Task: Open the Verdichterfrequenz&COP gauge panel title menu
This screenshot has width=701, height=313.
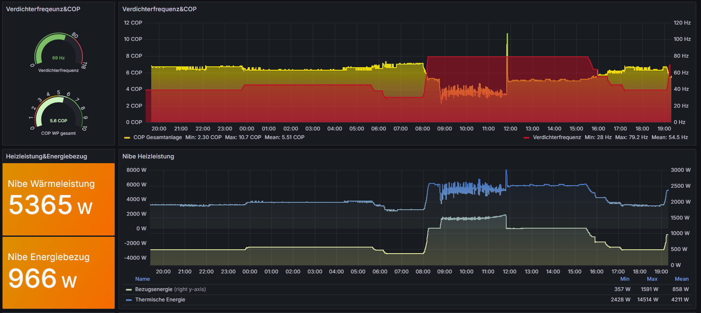Action: (43, 9)
